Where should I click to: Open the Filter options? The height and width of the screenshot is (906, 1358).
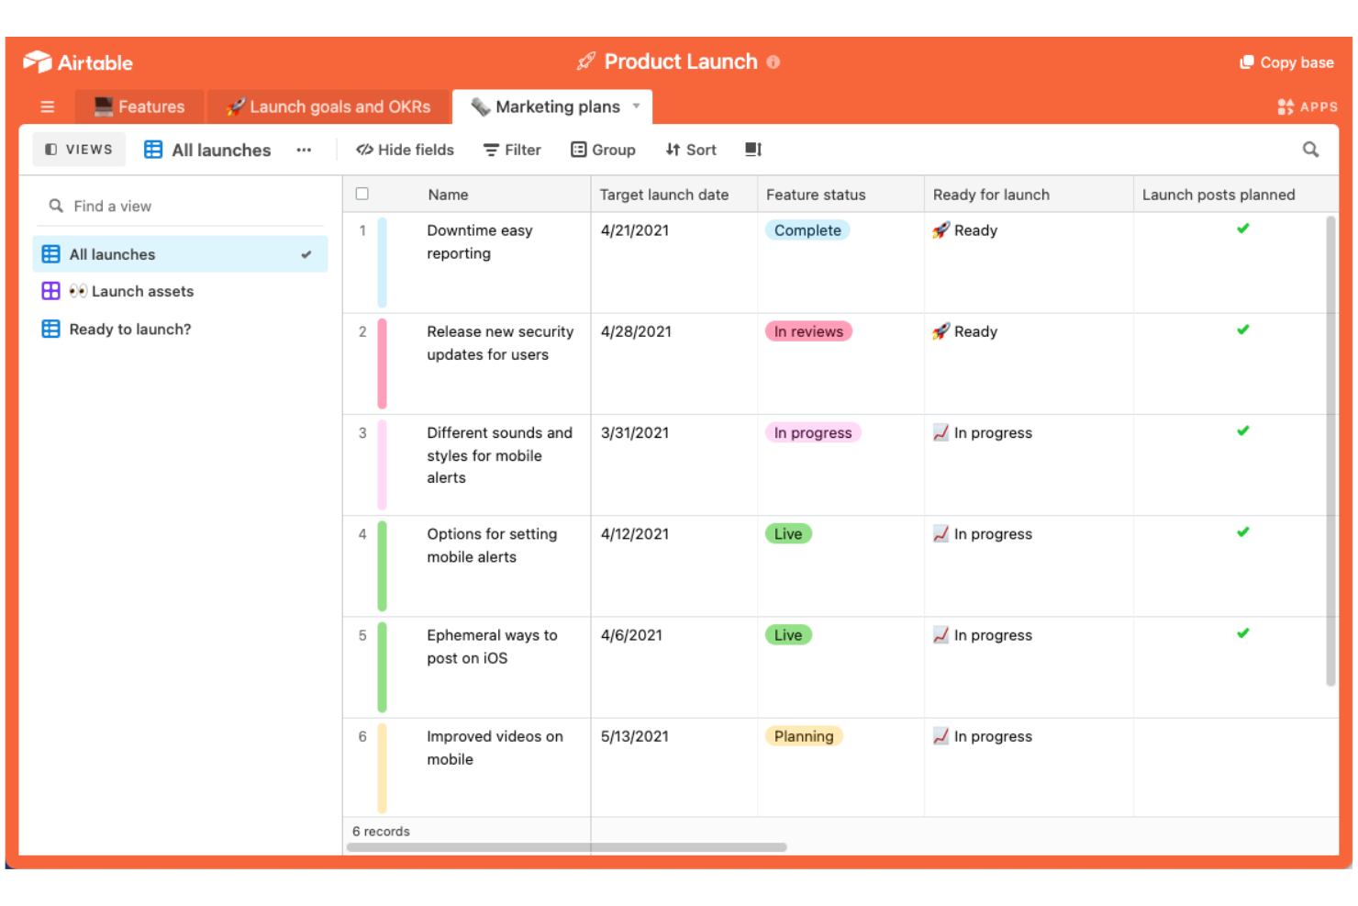[511, 149]
